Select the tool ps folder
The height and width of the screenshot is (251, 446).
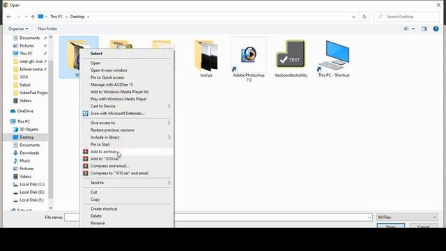click(206, 59)
